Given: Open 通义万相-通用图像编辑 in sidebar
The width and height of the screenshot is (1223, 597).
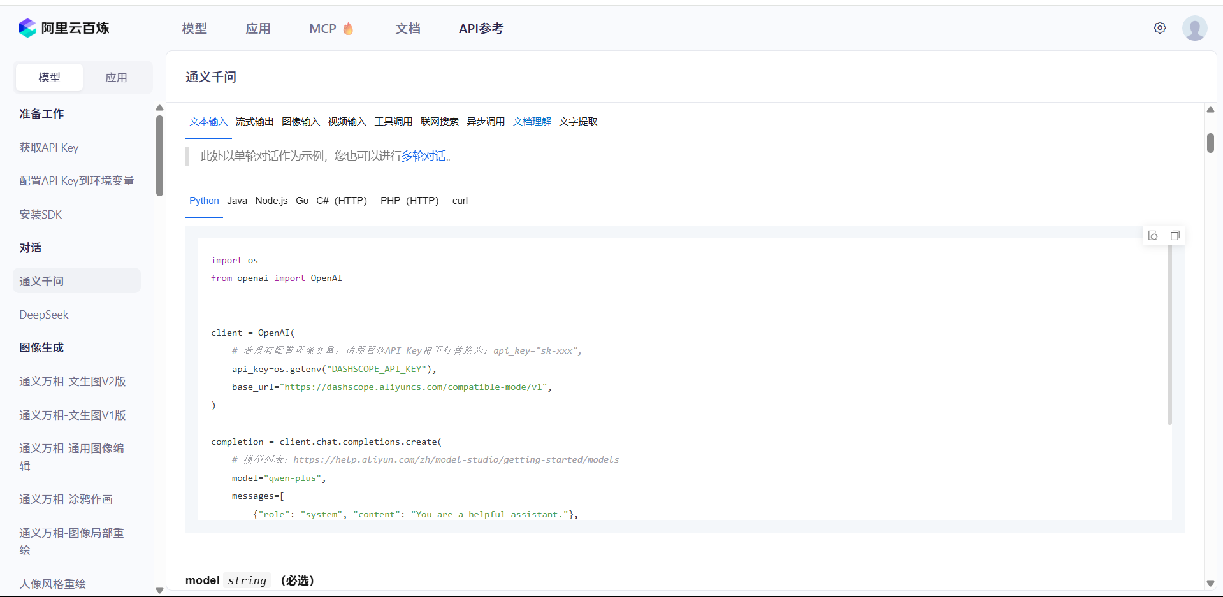Looking at the screenshot, I should point(71,457).
